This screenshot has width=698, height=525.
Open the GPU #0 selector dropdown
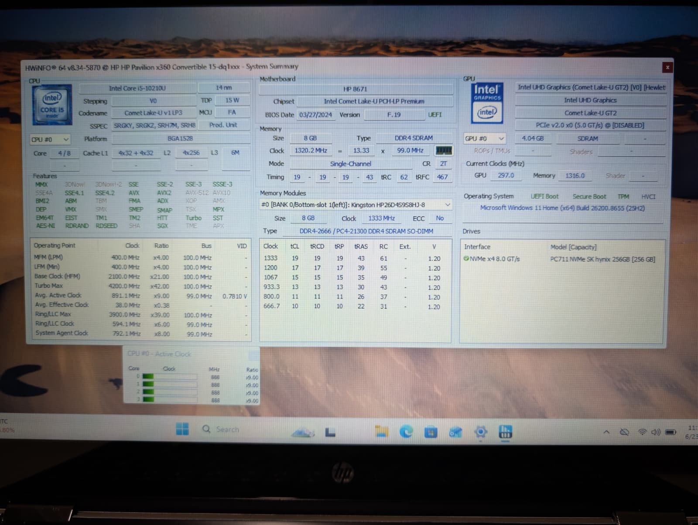[x=484, y=138]
